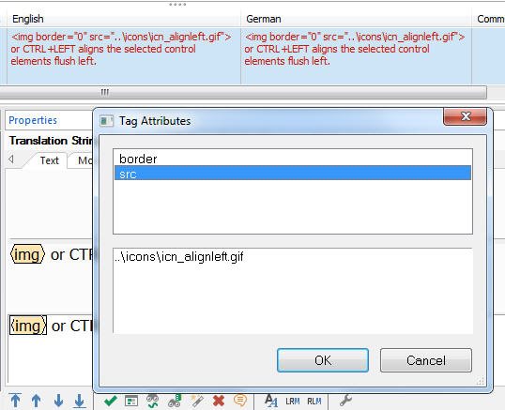Image resolution: width=505 pixels, height=410 pixels.
Task: Select the English source string cell
Action: pyautogui.click(x=124, y=56)
